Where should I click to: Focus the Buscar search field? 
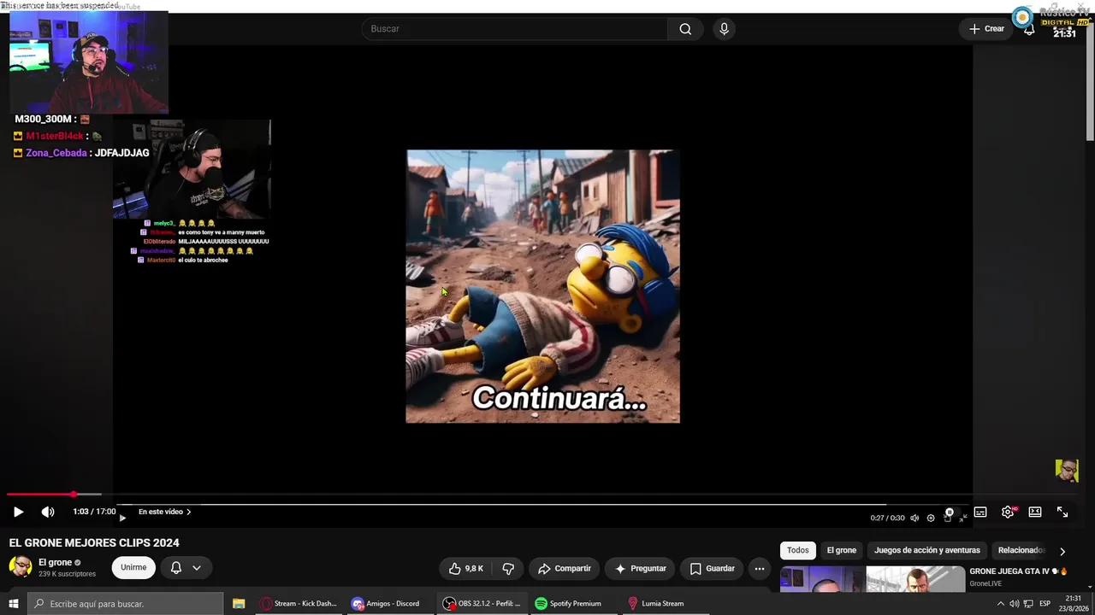515,29
